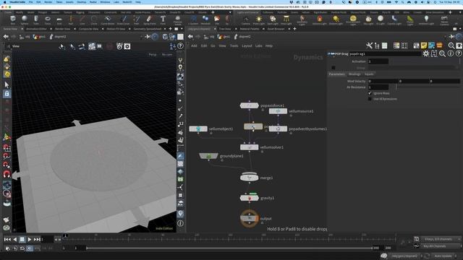463x260 pixels.
Task: Select the Grid shelf tool
Action: pos(59,19)
